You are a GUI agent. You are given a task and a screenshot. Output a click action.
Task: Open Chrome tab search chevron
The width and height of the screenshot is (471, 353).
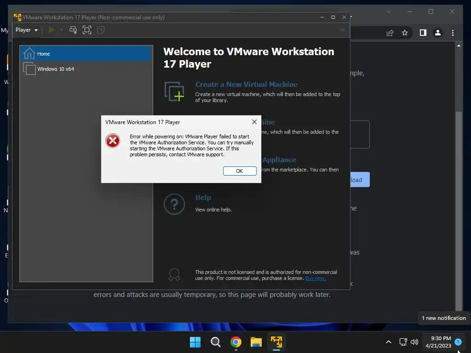388,11
